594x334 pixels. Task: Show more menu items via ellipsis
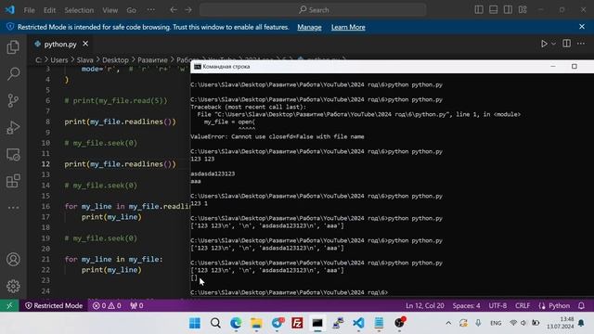pyautogui.click(x=150, y=10)
